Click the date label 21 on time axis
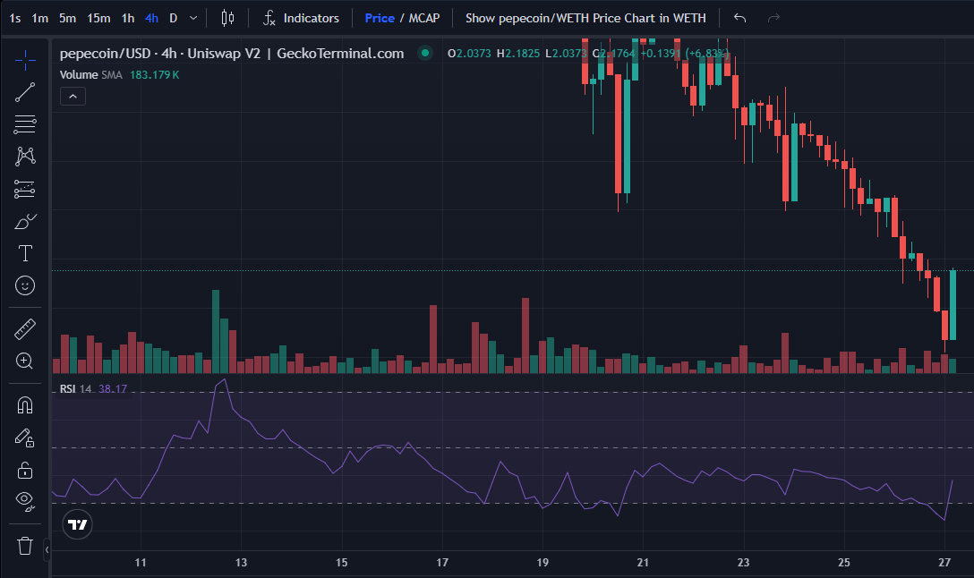This screenshot has height=578, width=974. click(x=643, y=563)
